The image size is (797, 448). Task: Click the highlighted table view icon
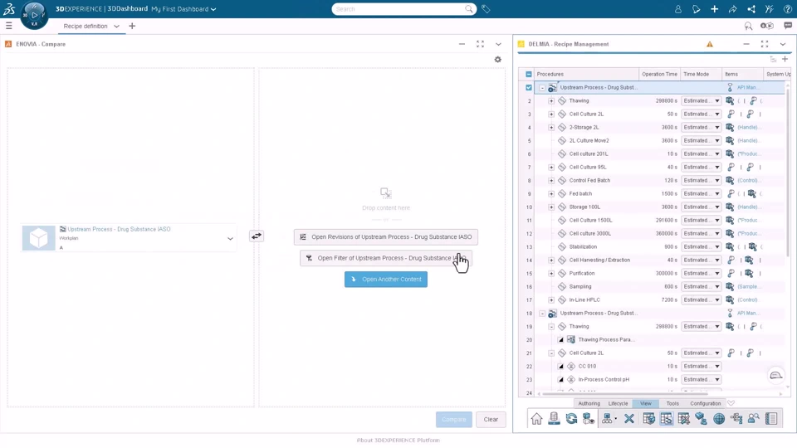(x=666, y=418)
